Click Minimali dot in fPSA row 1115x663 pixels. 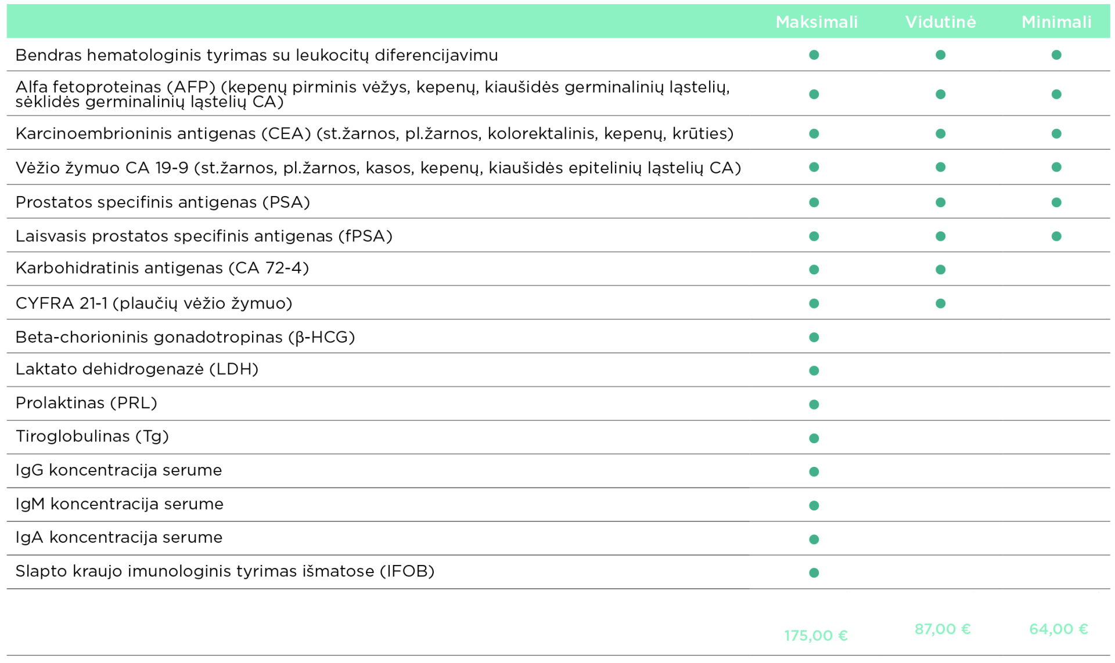click(x=1056, y=237)
